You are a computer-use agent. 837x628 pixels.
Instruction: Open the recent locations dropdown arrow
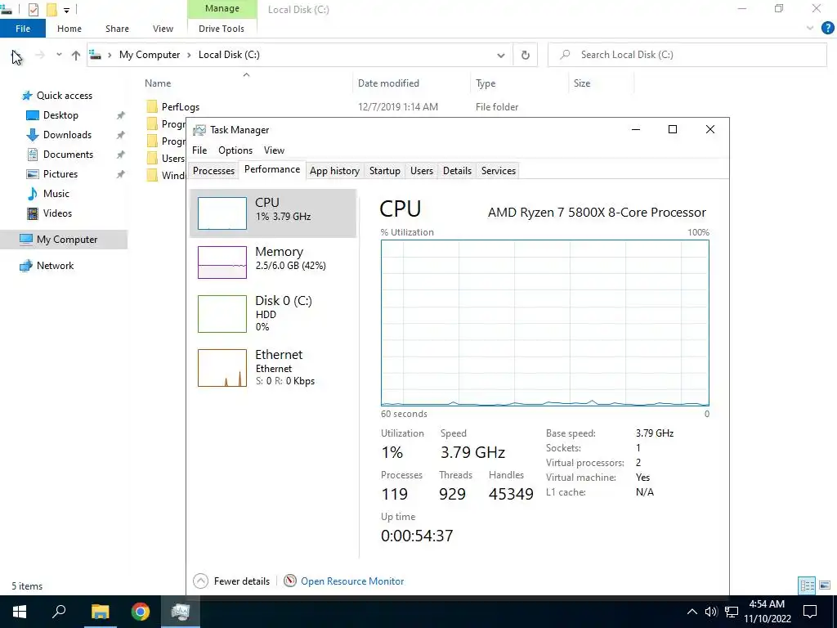coord(59,55)
